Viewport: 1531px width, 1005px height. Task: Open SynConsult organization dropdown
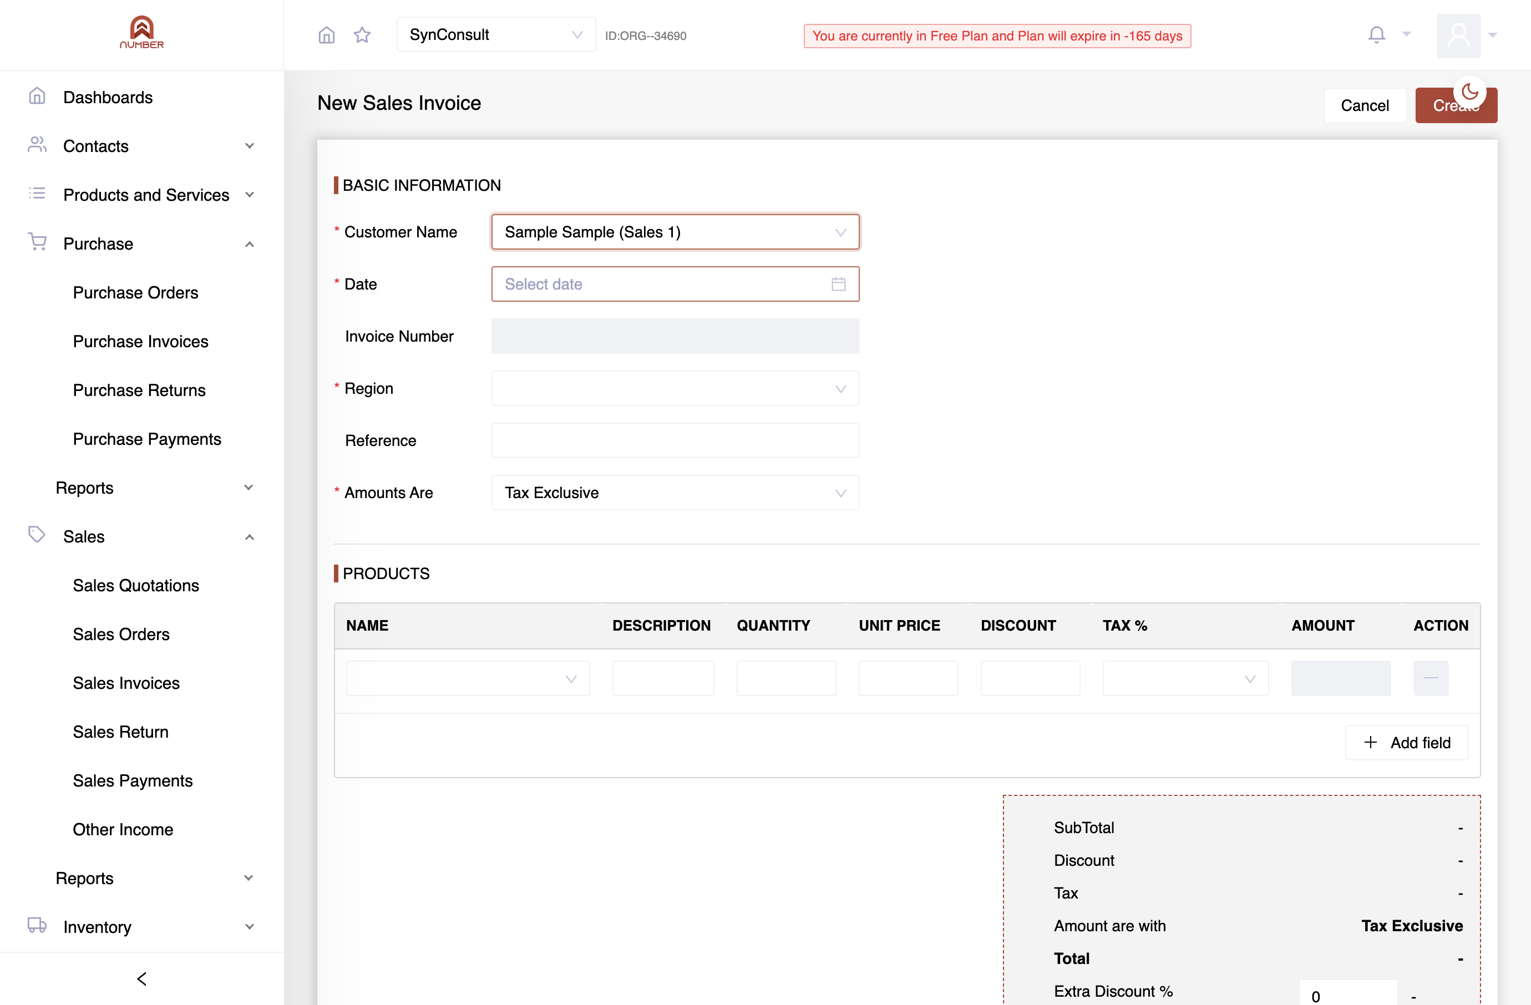[496, 35]
